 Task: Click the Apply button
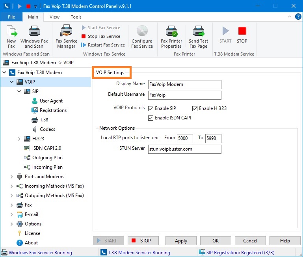tap(181, 241)
